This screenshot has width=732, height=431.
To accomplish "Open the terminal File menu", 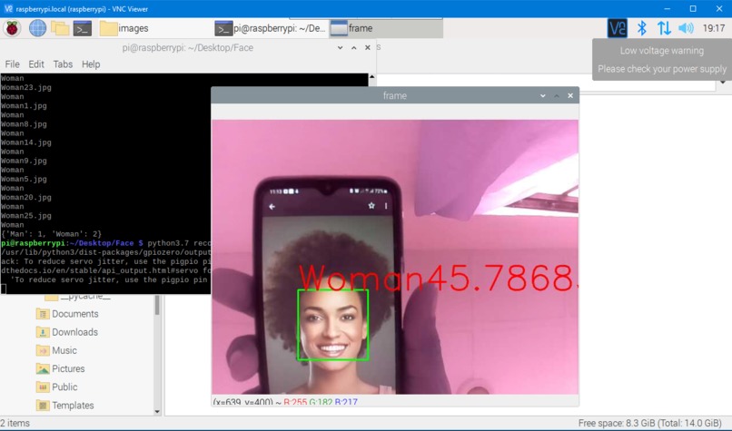I will tap(12, 64).
